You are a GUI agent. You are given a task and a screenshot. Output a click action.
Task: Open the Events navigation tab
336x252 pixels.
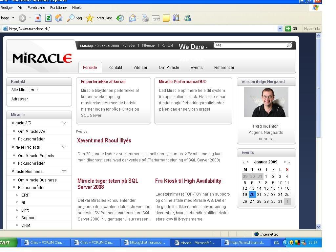[197, 68]
